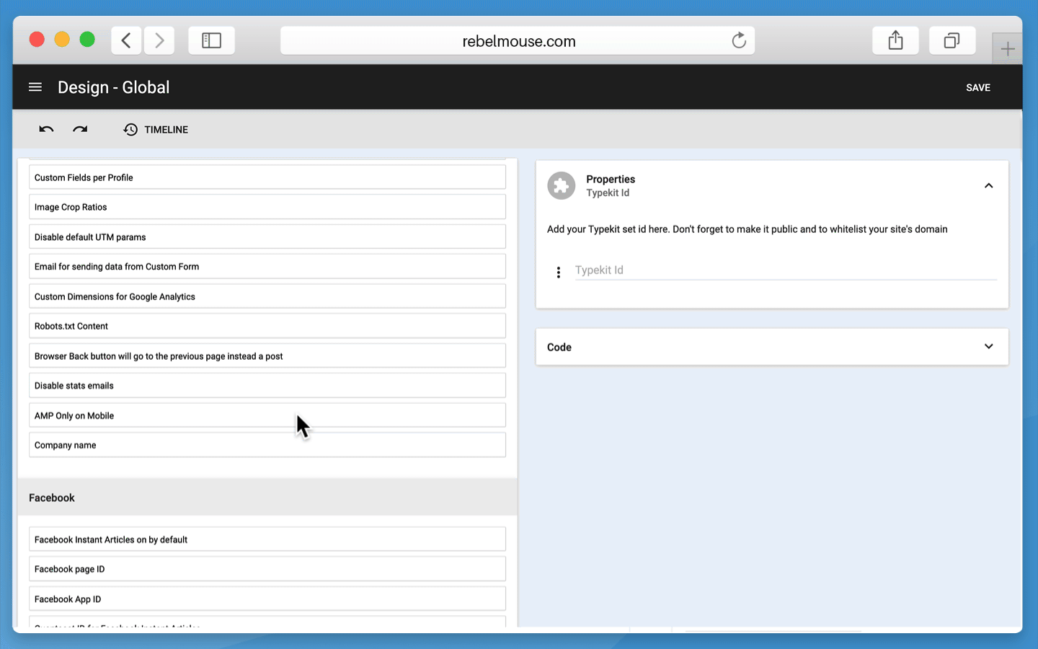This screenshot has height=649, width=1038.
Task: Open the hamburger navigation menu
Action: 35,87
